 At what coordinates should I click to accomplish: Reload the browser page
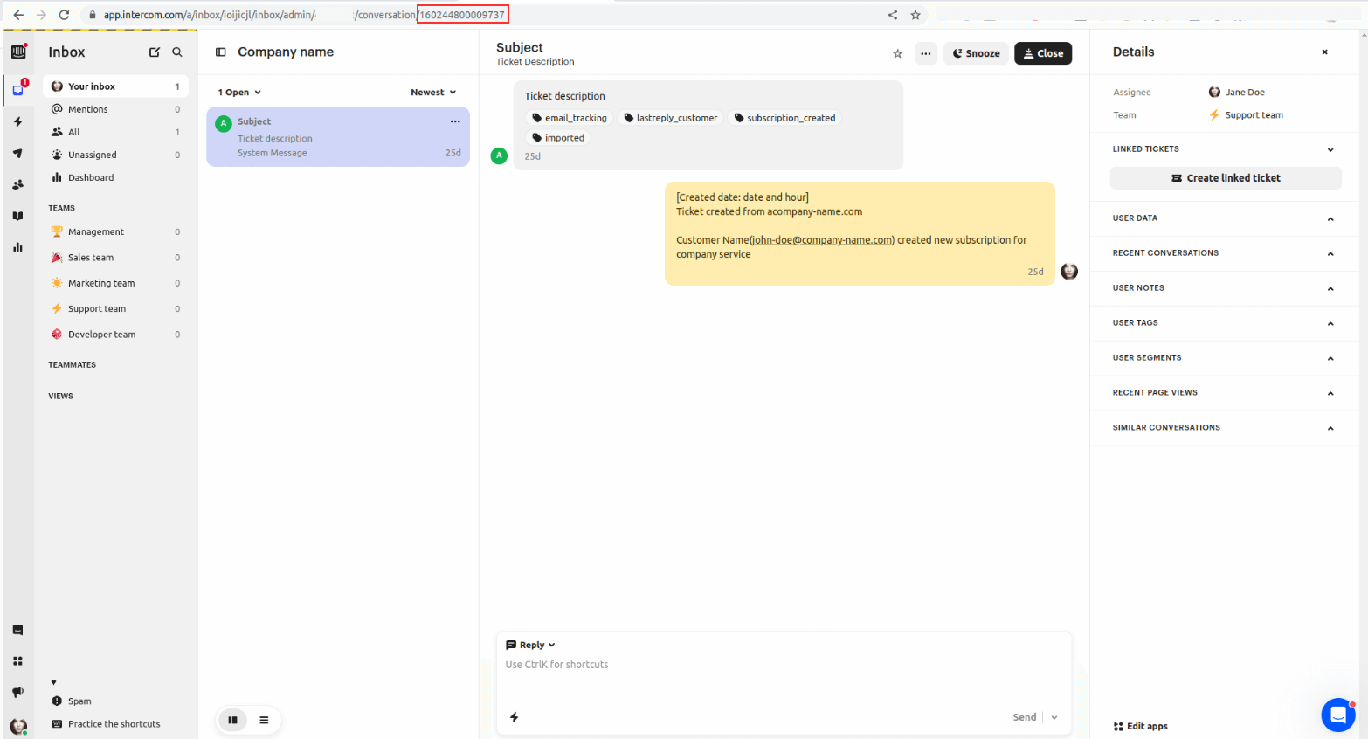[x=64, y=15]
